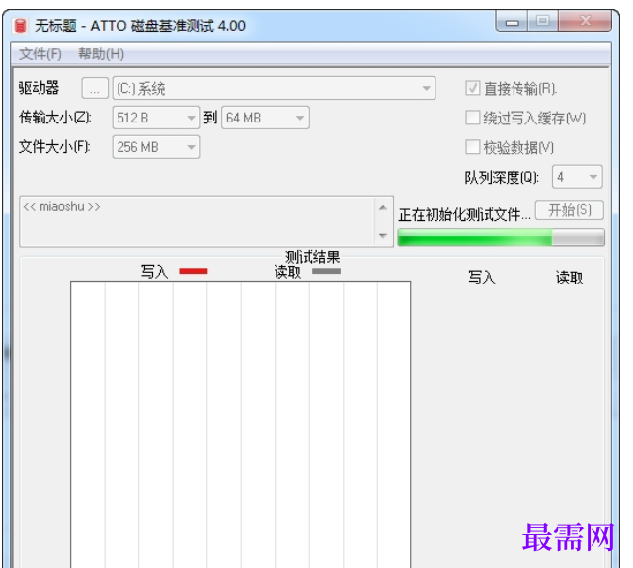
Task: Minimize the ATTO window
Action: pos(512,22)
